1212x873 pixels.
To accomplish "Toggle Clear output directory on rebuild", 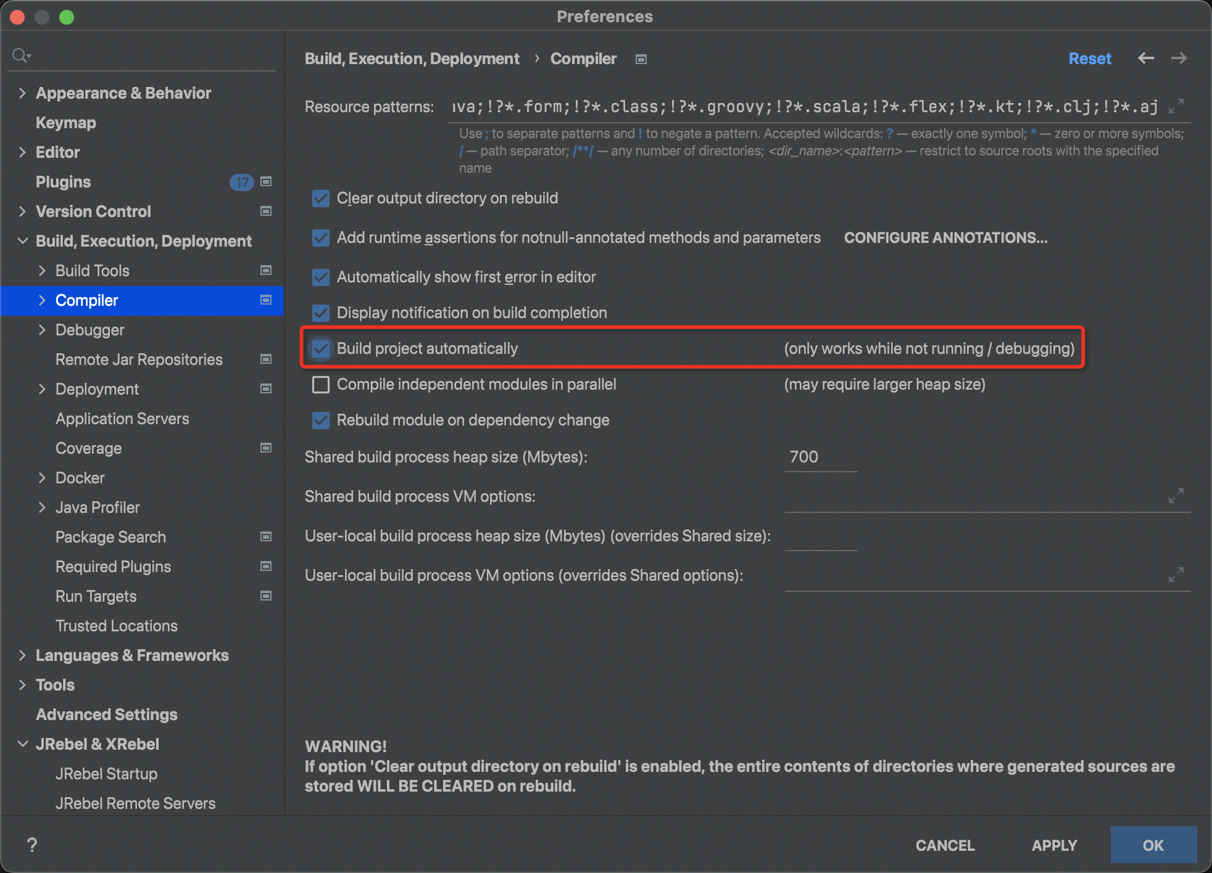I will pyautogui.click(x=321, y=199).
